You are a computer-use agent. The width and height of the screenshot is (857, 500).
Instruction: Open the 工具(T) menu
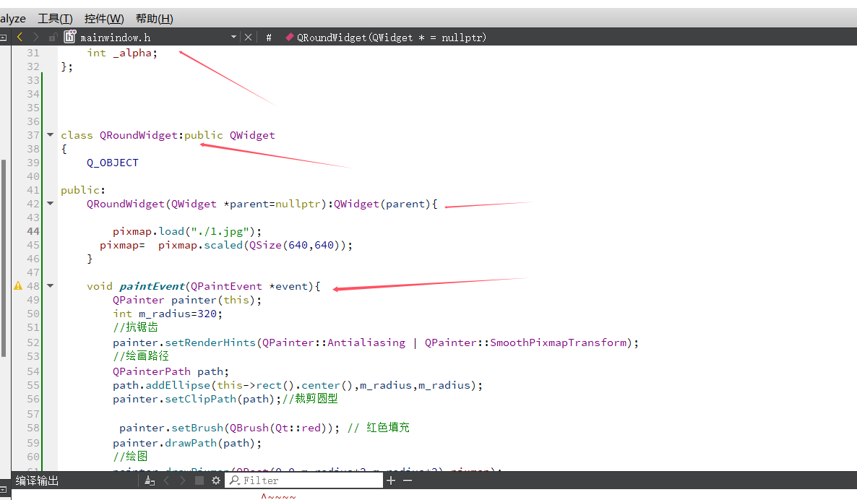pyautogui.click(x=55, y=19)
